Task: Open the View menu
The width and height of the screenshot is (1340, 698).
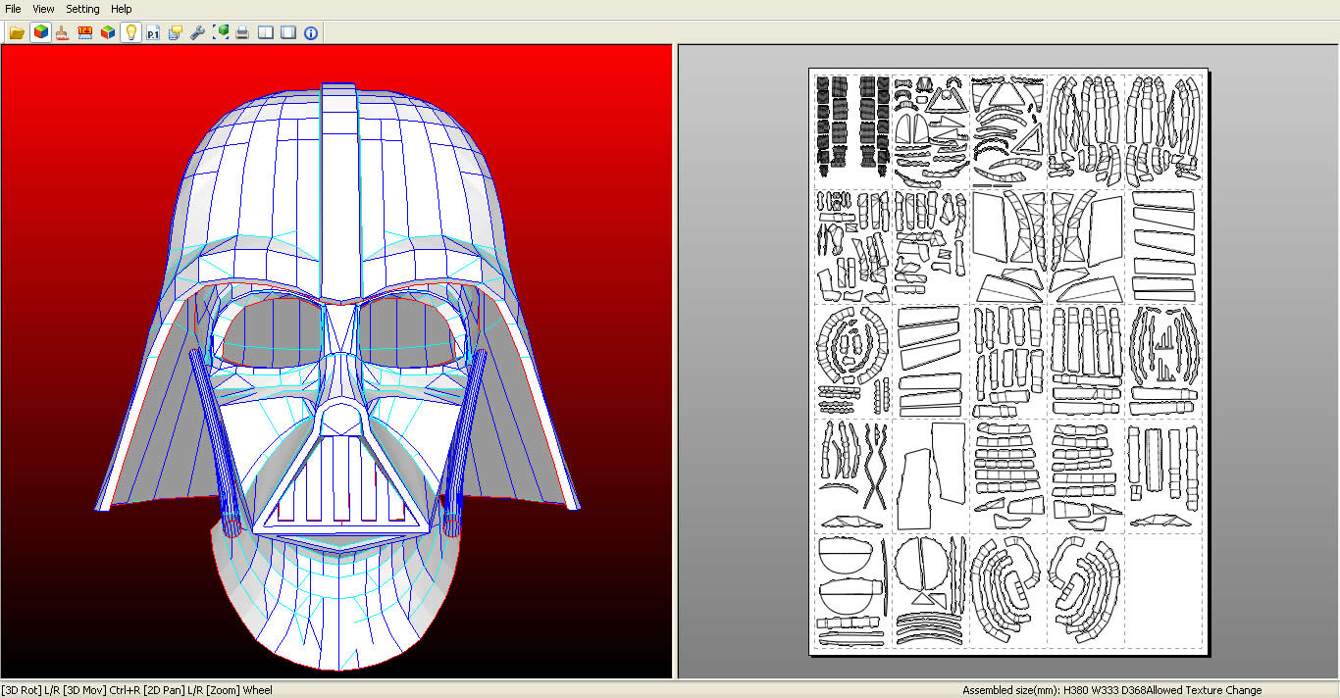Action: (43, 9)
